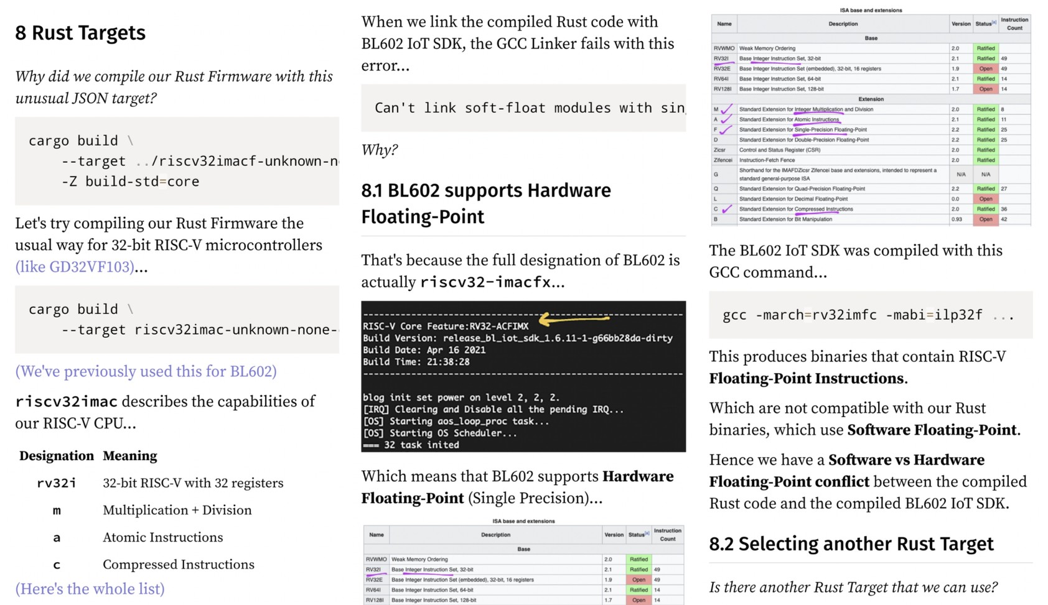Follow the 'Here's the whole list' link
This screenshot has width=1048, height=605.
pyautogui.click(x=90, y=589)
